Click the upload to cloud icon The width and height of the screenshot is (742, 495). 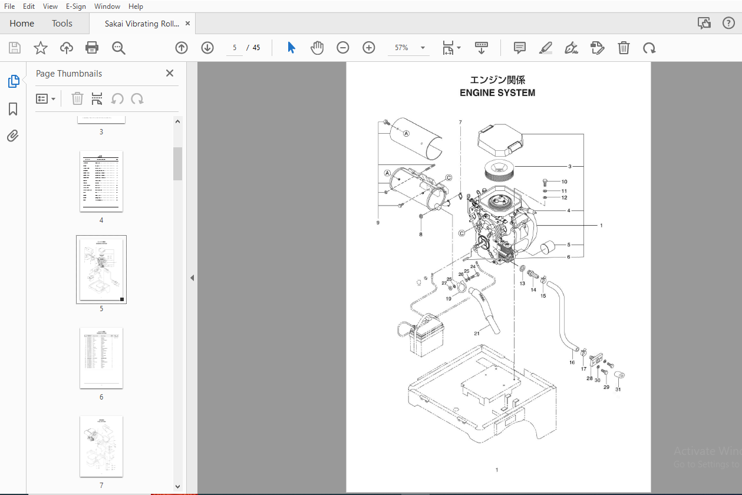coord(67,48)
